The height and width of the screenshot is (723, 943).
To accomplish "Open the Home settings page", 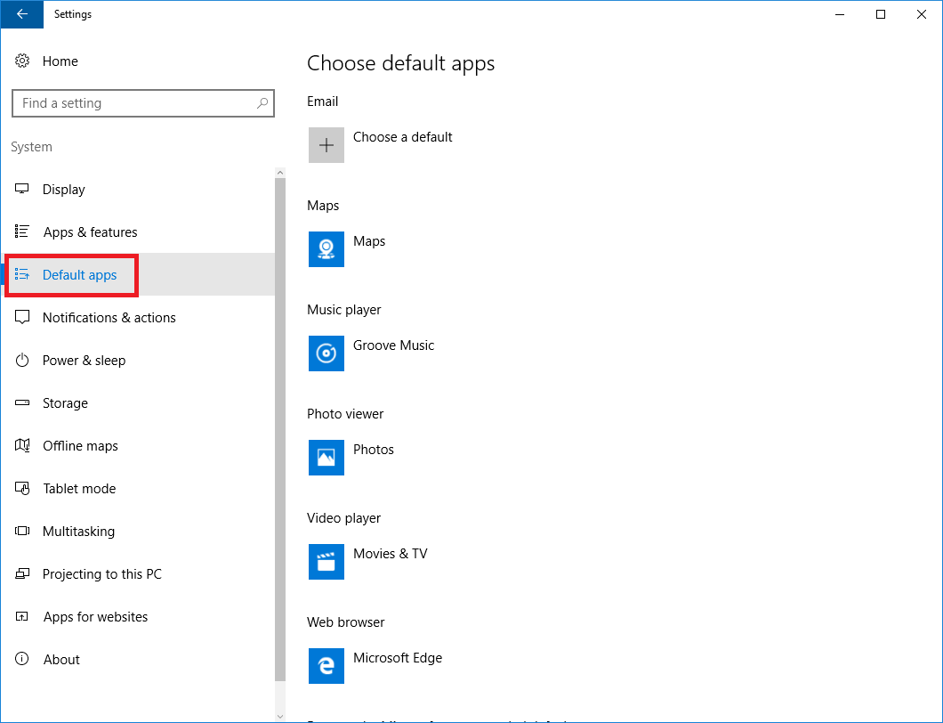I will point(60,61).
